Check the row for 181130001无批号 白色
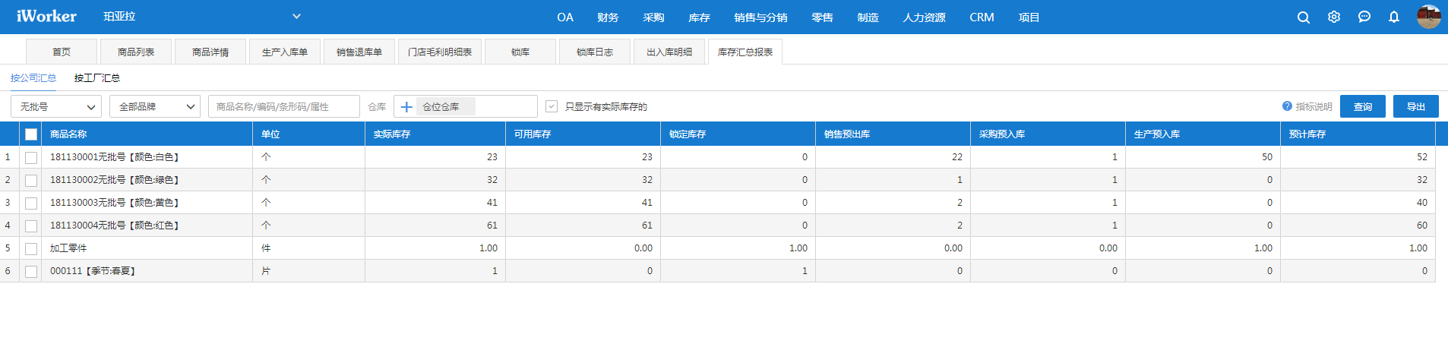Screen dimensions: 1448x347 (31, 157)
